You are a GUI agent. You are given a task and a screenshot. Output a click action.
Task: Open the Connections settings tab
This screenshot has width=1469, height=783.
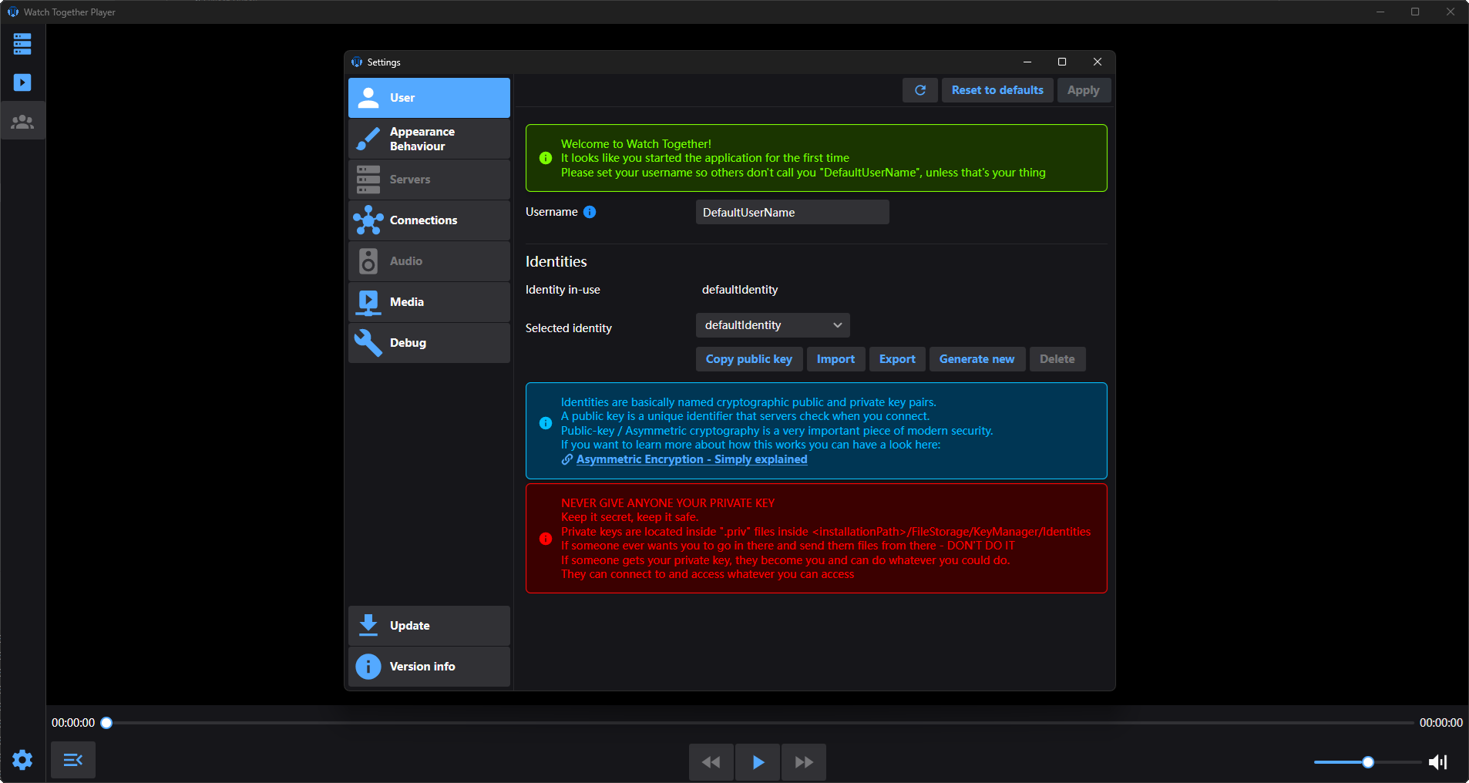pos(429,220)
